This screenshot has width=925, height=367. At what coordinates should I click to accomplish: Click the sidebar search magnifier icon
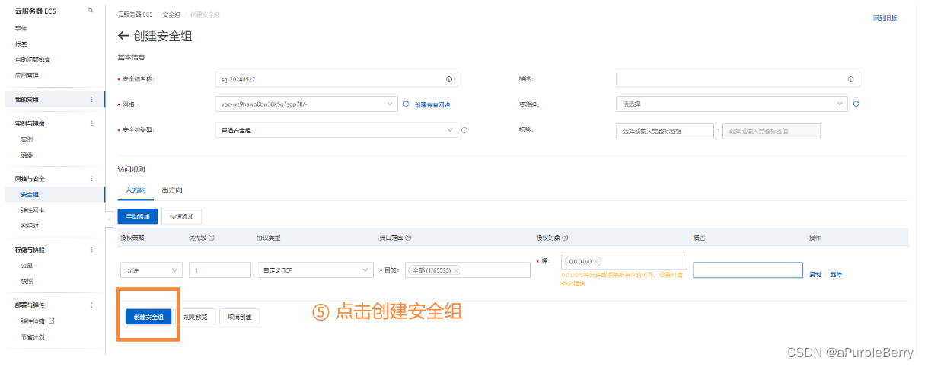(x=91, y=11)
